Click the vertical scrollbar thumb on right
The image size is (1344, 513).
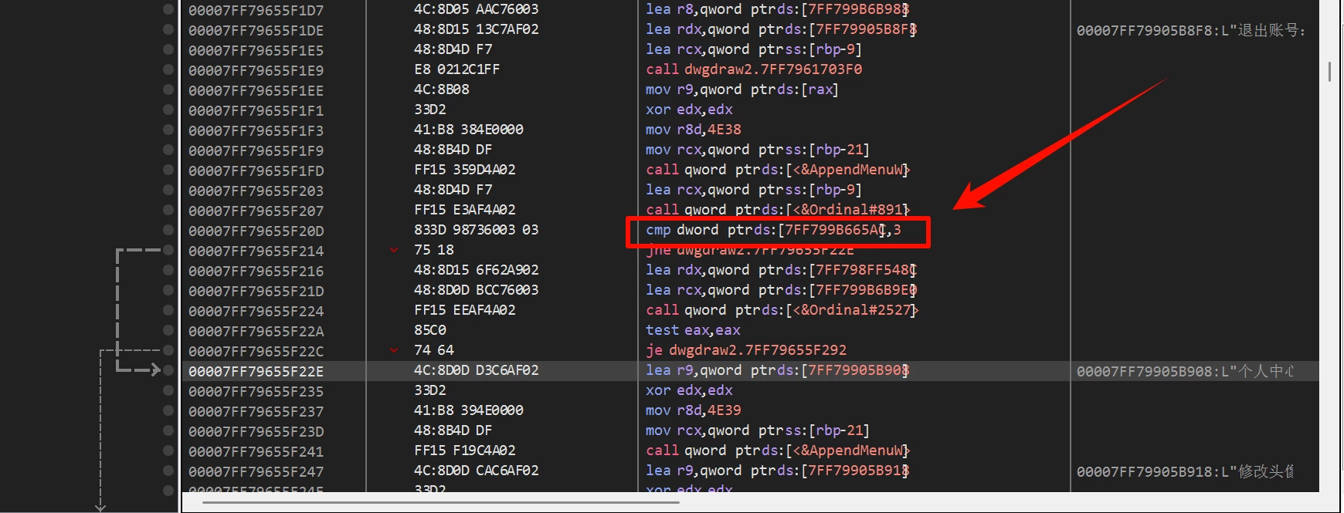1329,72
